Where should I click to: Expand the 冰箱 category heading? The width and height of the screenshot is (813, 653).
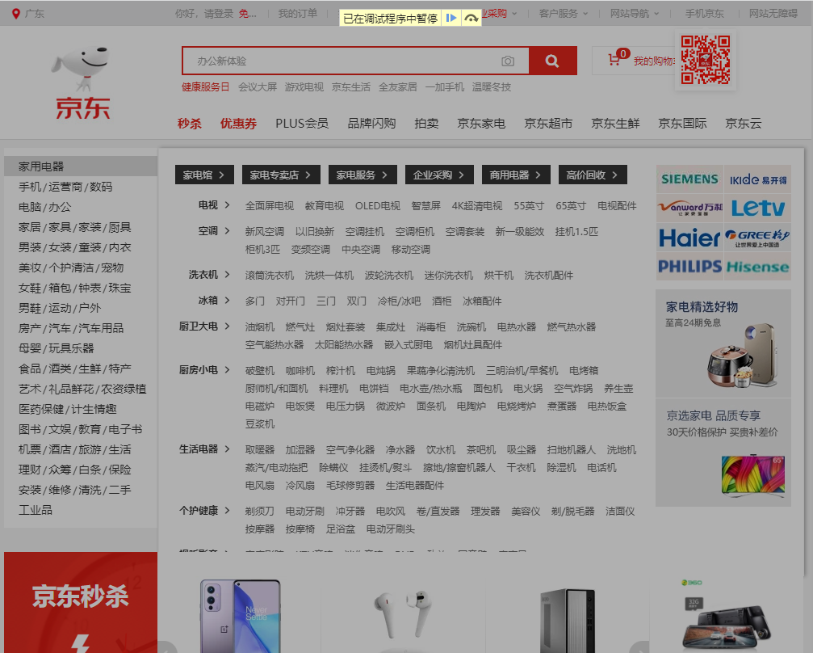pos(214,300)
